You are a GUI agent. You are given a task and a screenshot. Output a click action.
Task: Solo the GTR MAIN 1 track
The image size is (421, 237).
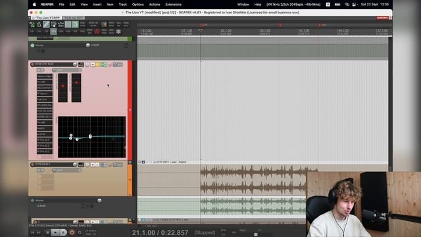[x=97, y=165]
